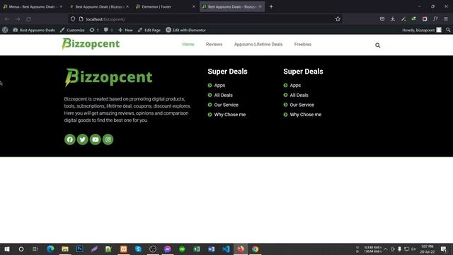This screenshot has height=255, width=453.
Task: Open the green extension icon in the toolbar
Action: tap(413, 19)
